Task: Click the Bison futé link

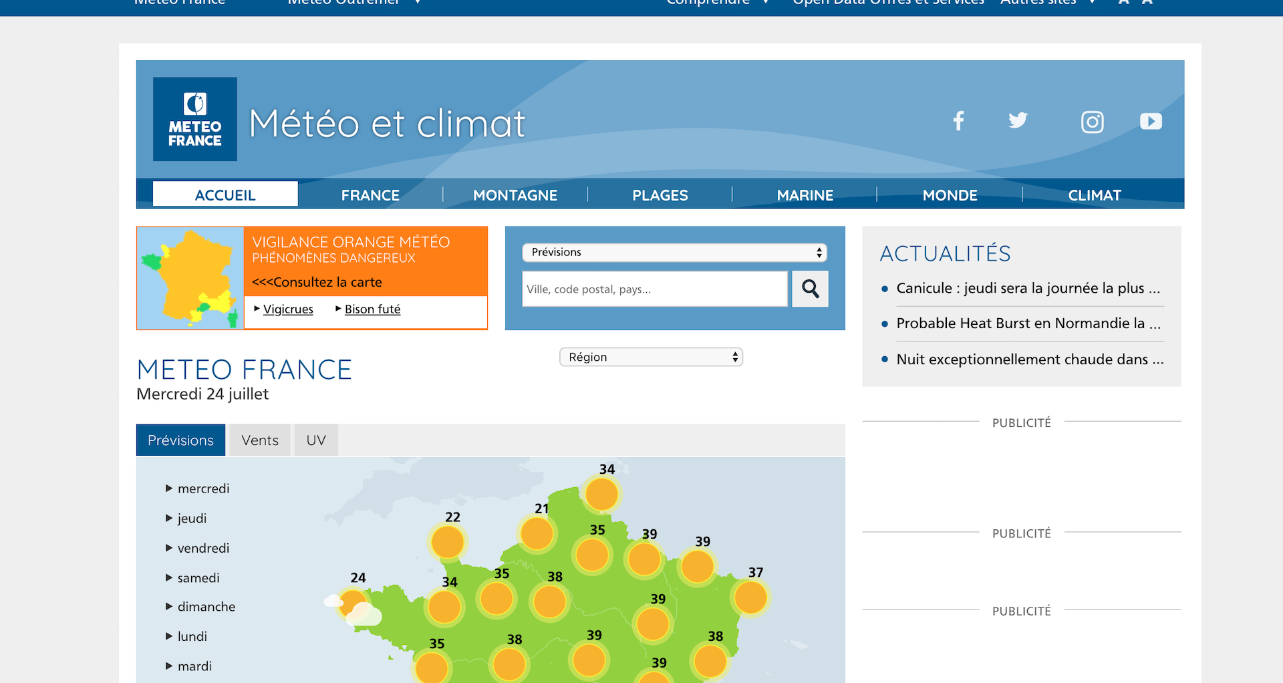Action: point(372,309)
